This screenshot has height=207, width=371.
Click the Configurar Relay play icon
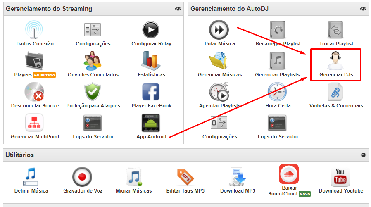(151, 30)
